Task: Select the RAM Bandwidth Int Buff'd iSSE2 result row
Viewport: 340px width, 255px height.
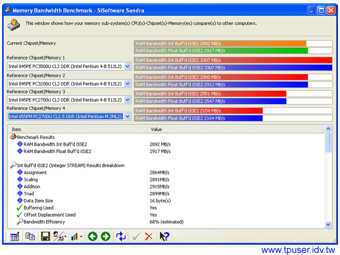Action: click(x=55, y=144)
